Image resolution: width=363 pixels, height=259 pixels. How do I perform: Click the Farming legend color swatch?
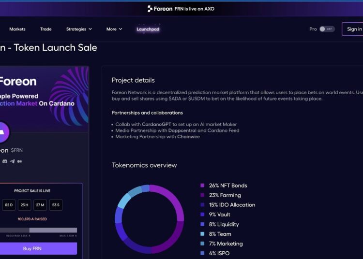coord(202,195)
